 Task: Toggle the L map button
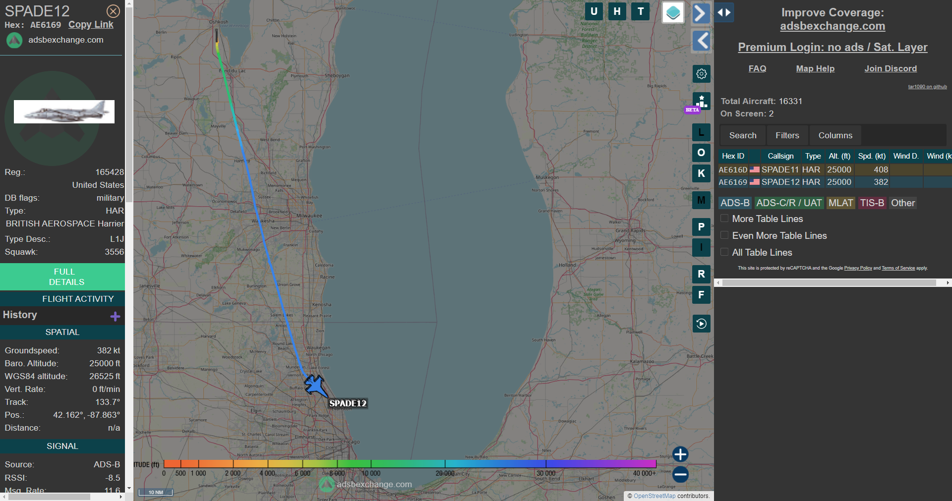click(x=701, y=132)
